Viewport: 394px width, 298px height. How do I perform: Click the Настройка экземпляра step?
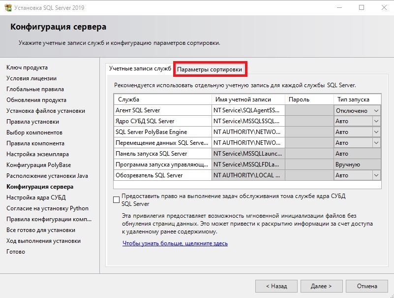click(37, 154)
